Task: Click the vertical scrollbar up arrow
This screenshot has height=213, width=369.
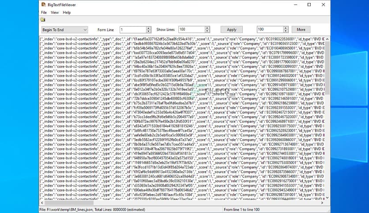Action: (x=327, y=39)
